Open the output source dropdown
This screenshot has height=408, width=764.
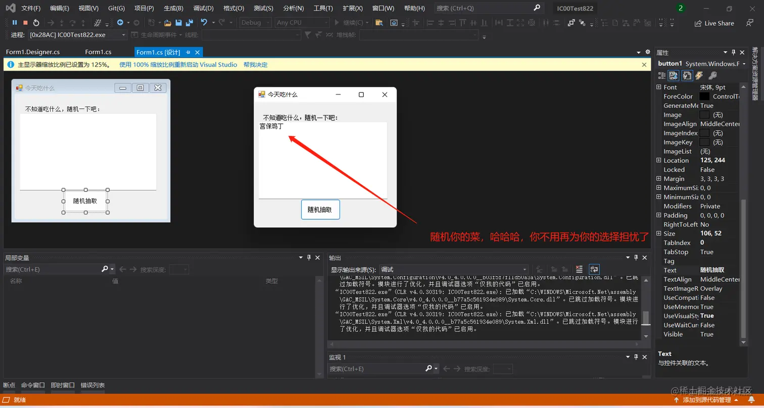pos(454,270)
